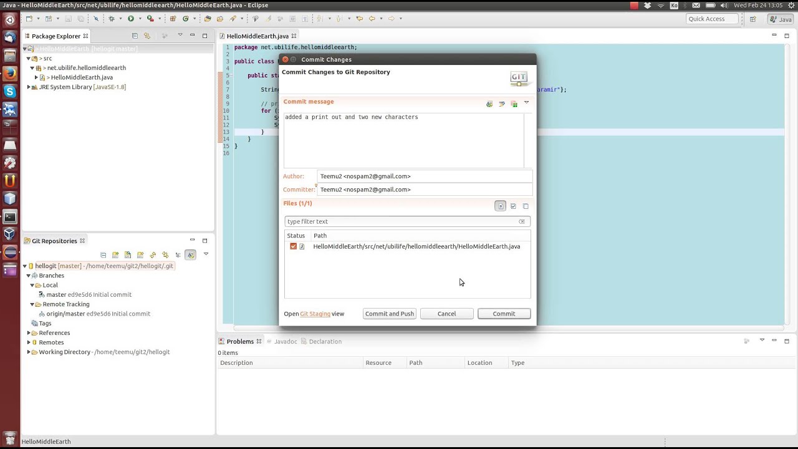
Task: Click Create a new Git repository icon
Action: [x=140, y=254]
